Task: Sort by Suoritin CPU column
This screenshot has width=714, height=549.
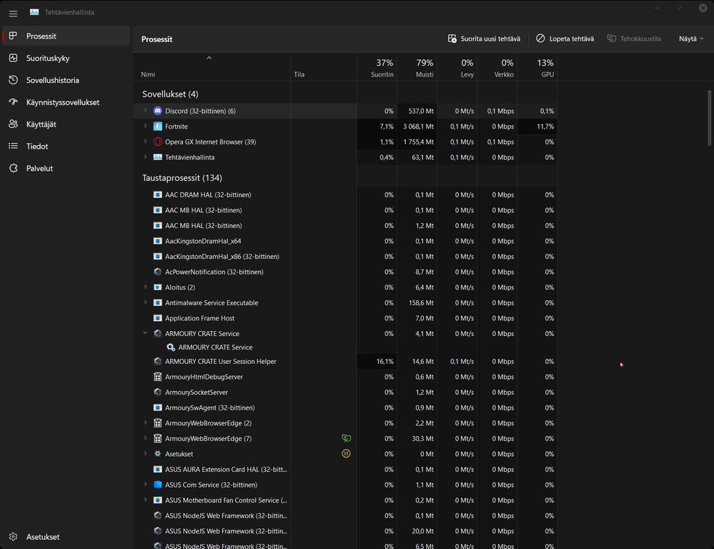Action: tap(377, 67)
